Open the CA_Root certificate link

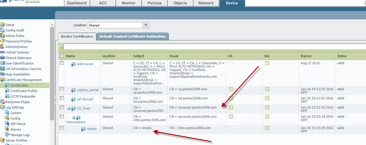[x=83, y=108]
